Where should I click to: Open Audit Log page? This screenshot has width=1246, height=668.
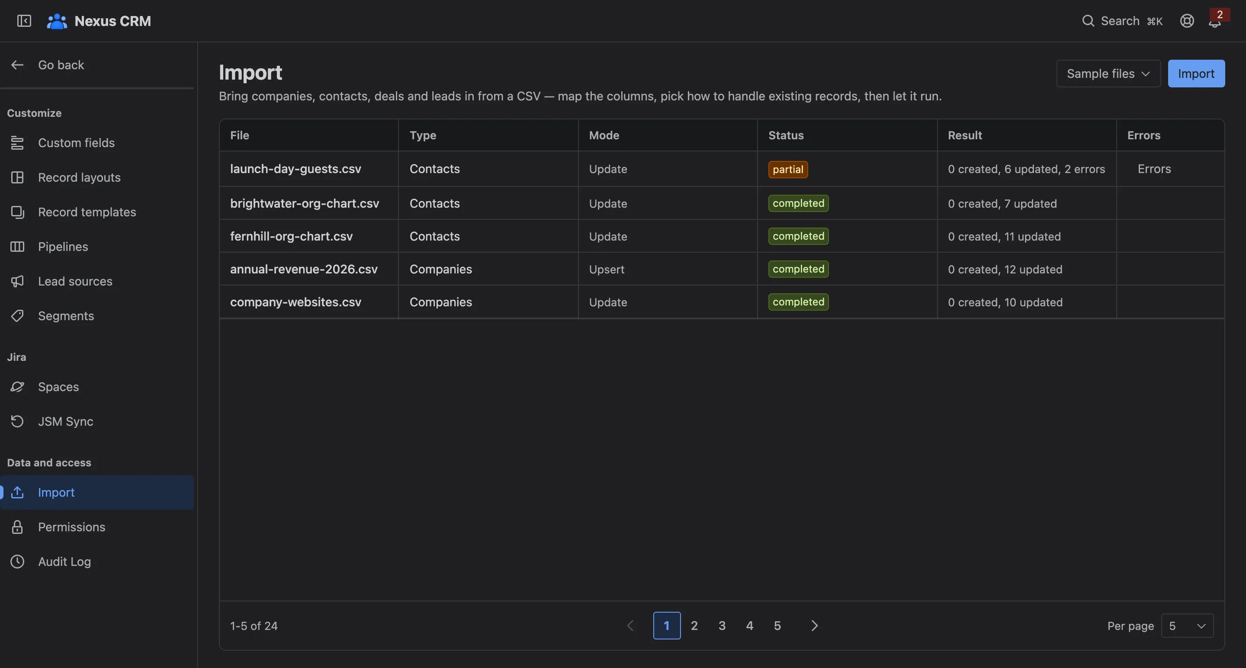tap(97, 562)
